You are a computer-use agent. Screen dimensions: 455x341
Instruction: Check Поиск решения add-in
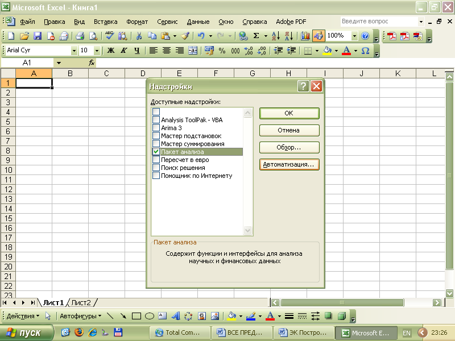(156, 168)
